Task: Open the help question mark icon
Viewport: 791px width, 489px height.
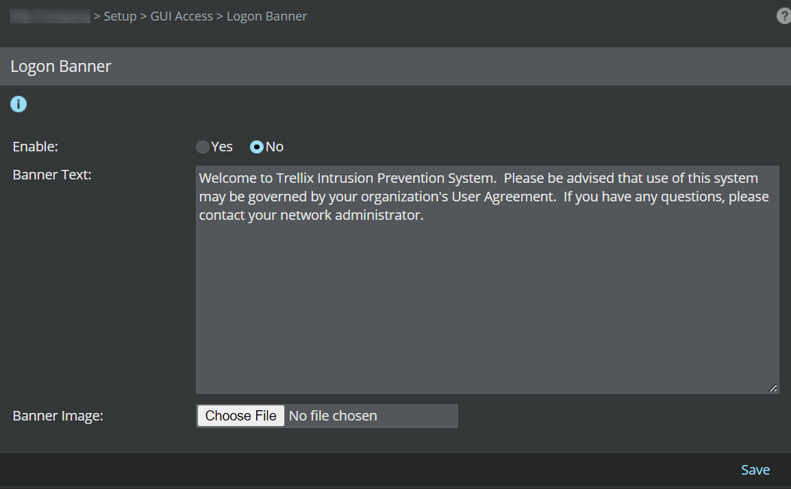Action: click(783, 16)
